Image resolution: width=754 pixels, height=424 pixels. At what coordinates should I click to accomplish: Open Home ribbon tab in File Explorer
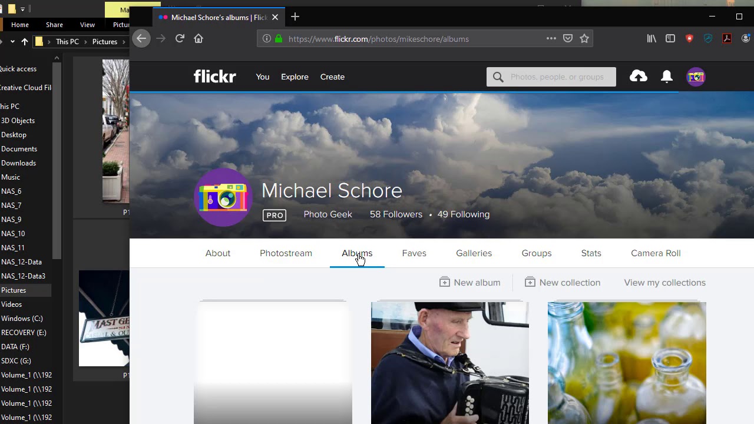tap(19, 25)
